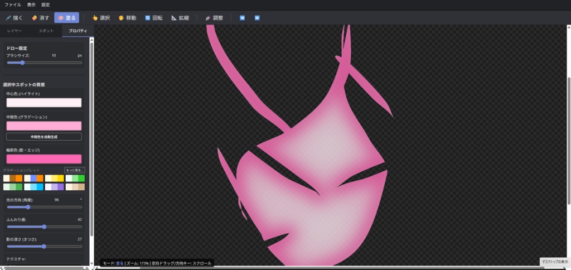The height and width of the screenshot is (270, 571).
Task: Click the undo rewind arrow icon
Action: [242, 18]
